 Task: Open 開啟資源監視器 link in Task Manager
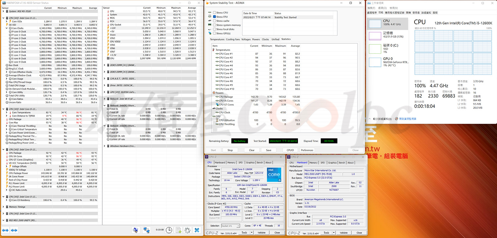click(x=408, y=119)
